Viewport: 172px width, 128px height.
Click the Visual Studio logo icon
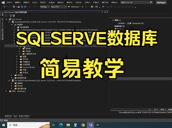click(x=3, y=2)
